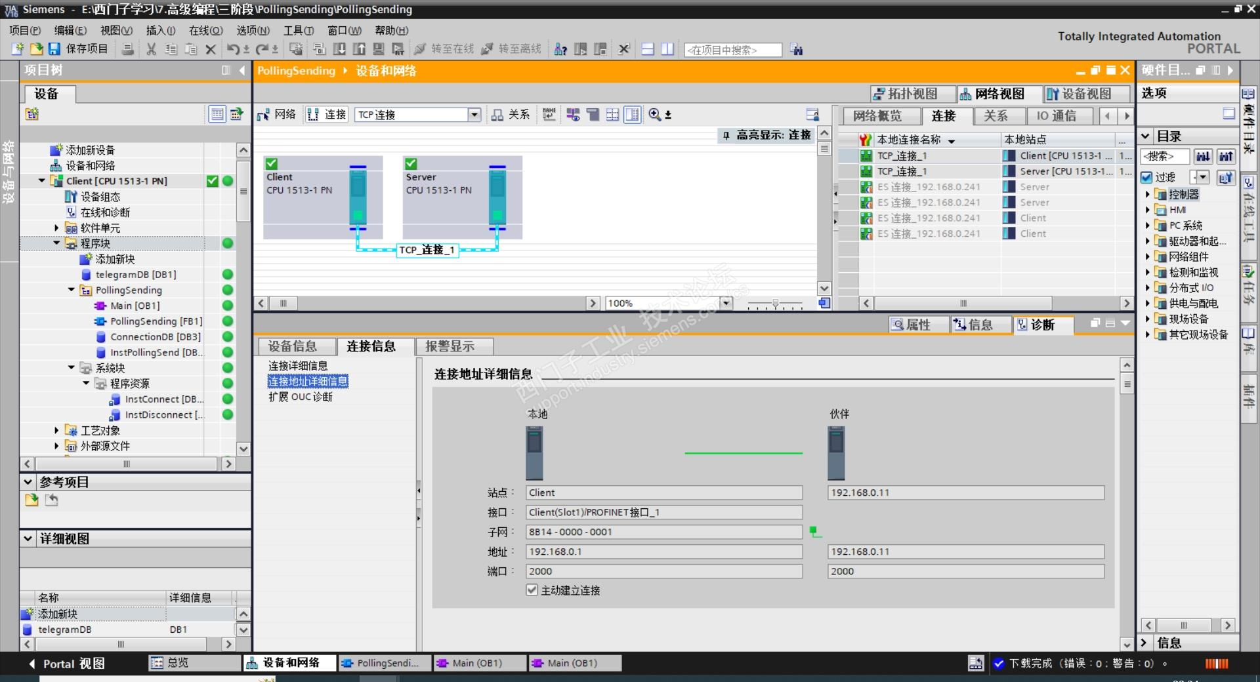Click the accessible devices icon with question mark

[x=560, y=49]
